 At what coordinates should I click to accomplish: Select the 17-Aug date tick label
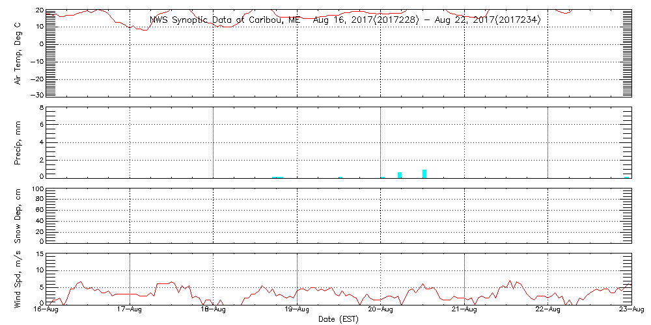pos(130,311)
